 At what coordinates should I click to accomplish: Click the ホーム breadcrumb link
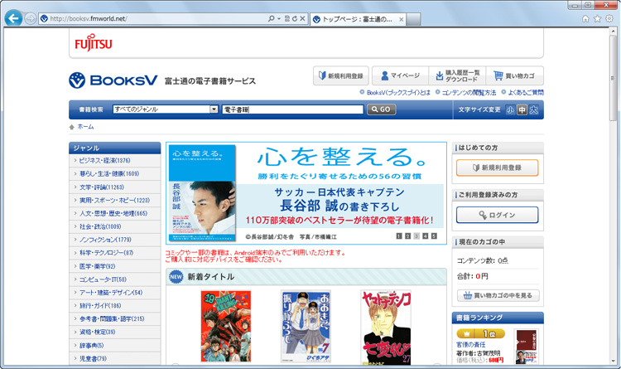pos(85,127)
